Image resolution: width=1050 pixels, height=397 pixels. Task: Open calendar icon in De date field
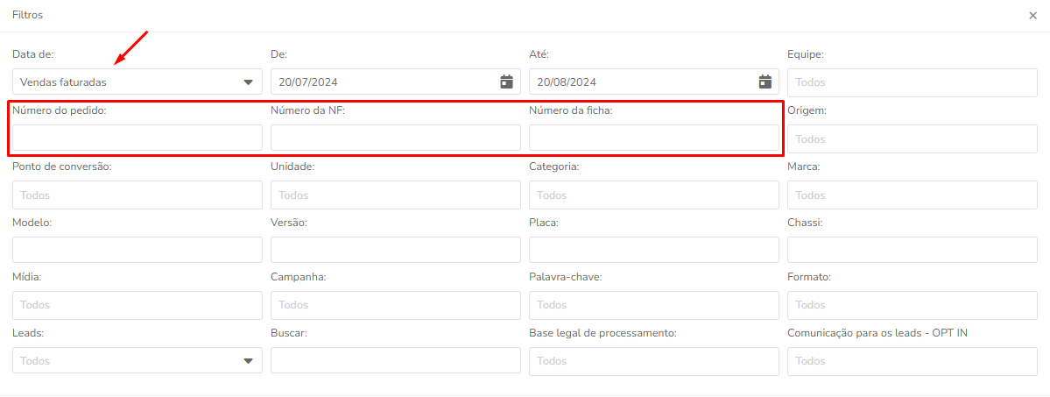(x=507, y=82)
